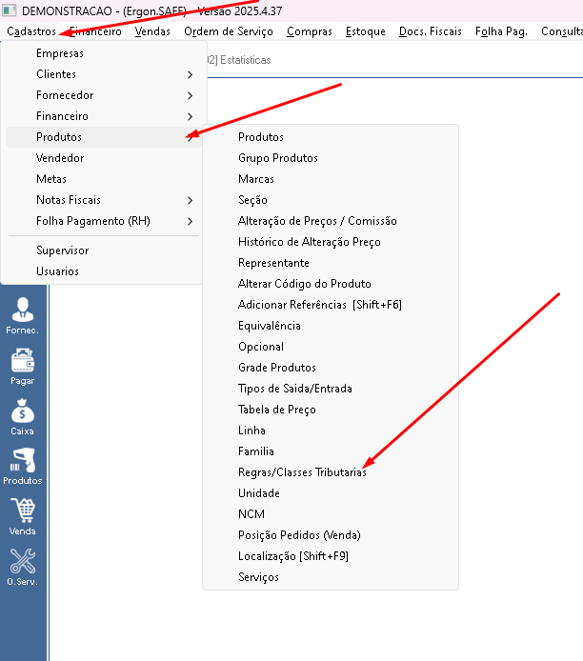This screenshot has width=583, height=661.
Task: Select Tabela de Preço entry
Action: click(x=277, y=410)
